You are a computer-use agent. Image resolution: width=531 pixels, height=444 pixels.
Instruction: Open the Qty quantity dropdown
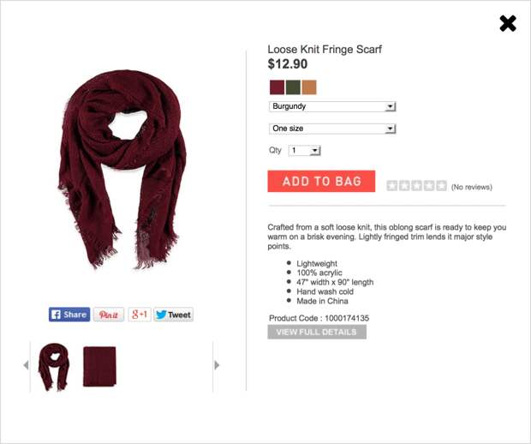pyautogui.click(x=304, y=151)
